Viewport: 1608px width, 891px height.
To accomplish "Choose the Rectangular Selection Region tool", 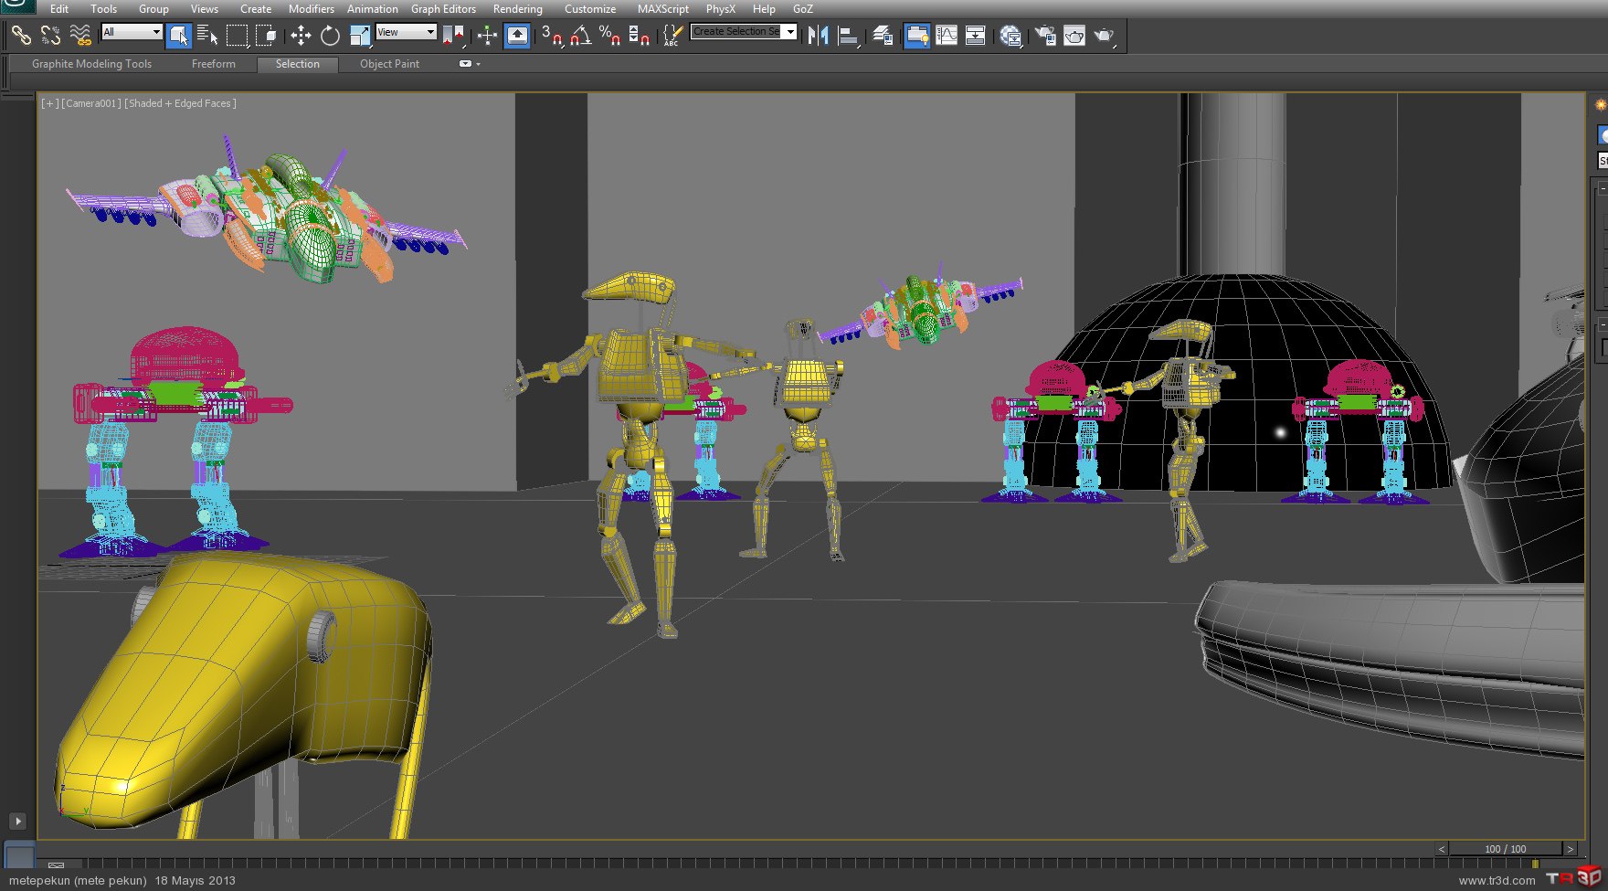I will 237,36.
